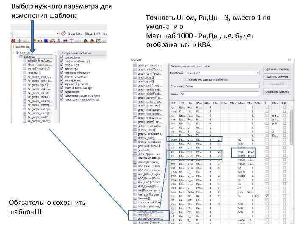Select the 'anc.pr' table entry

click(x=39, y=69)
